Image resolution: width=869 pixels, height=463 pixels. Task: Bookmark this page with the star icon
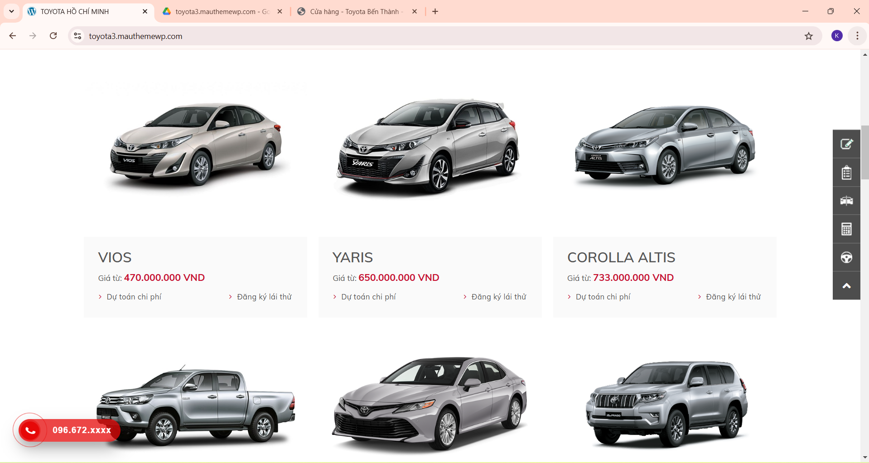click(x=809, y=36)
